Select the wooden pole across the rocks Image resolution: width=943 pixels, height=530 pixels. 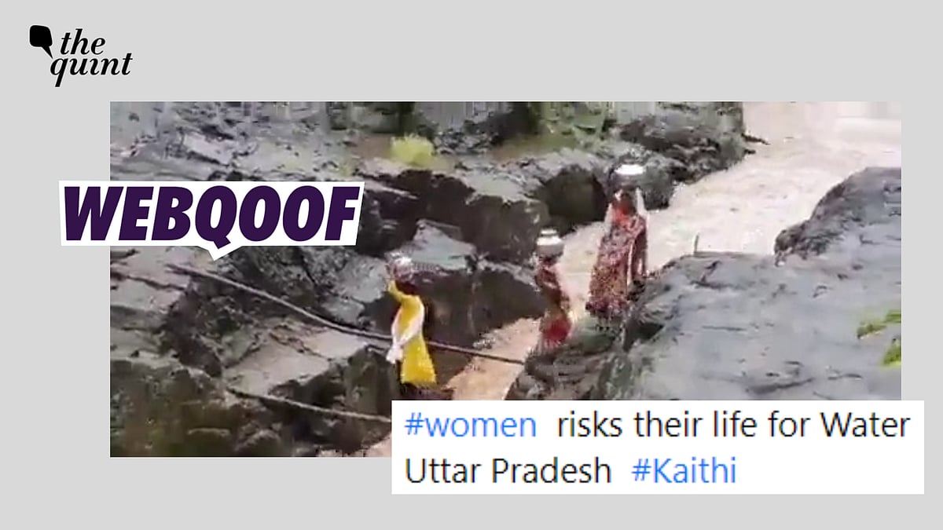pyautogui.click(x=346, y=314)
